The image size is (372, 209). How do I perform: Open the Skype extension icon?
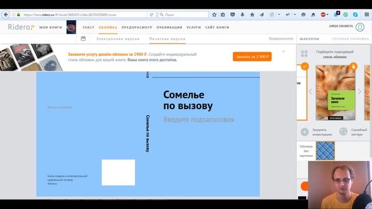pyautogui.click(x=355, y=15)
